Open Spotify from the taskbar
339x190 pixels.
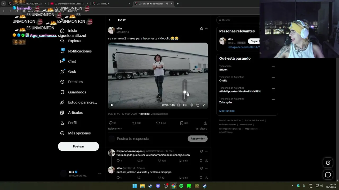181,186
